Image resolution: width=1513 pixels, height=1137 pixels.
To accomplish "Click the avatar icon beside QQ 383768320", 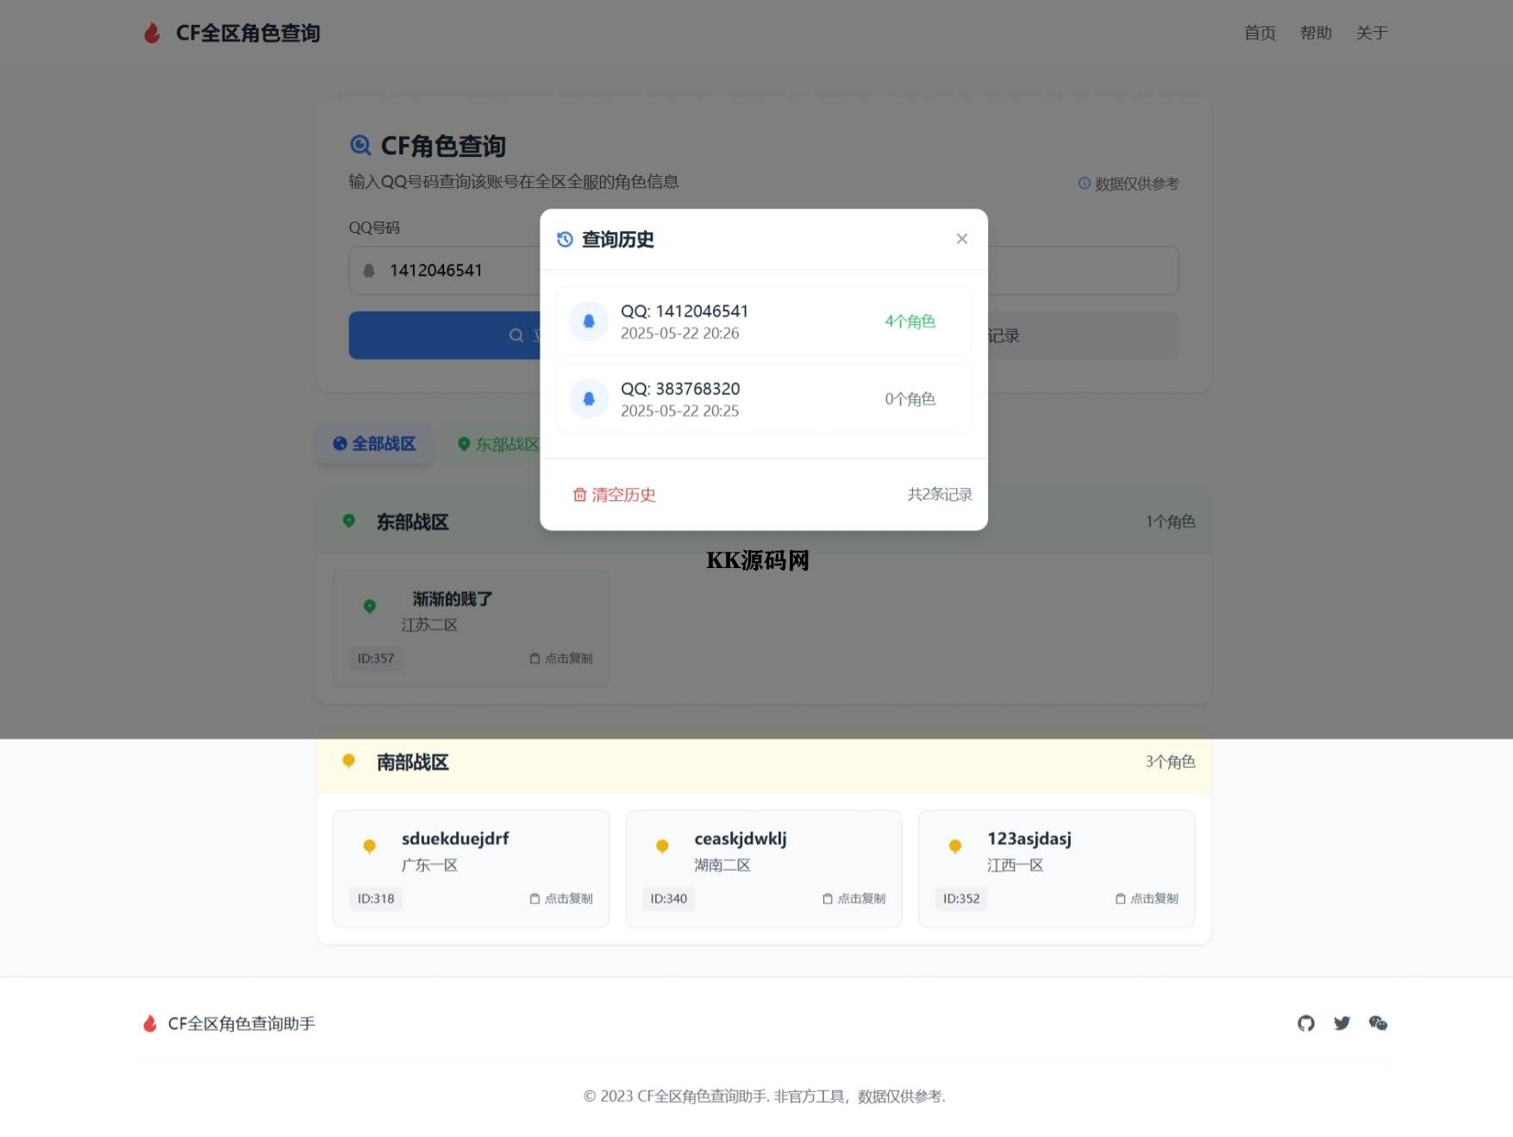I will (x=589, y=398).
